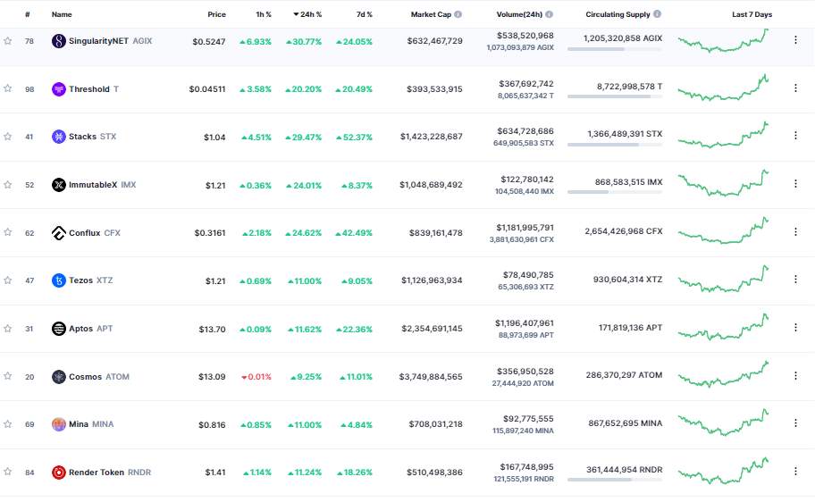The image size is (815, 502).
Task: Open Circulating Supply info icon
Action: [x=657, y=14]
